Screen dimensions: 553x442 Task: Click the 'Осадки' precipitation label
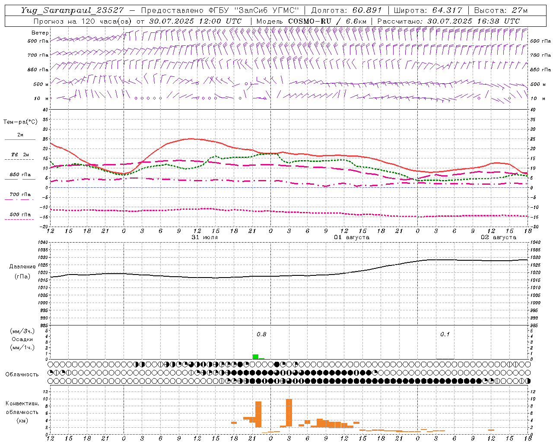pyautogui.click(x=22, y=339)
